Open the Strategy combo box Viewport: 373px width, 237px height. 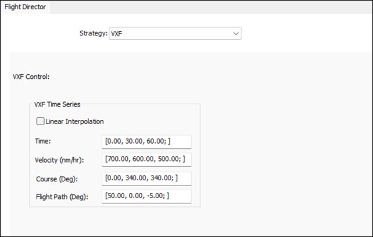[174, 34]
